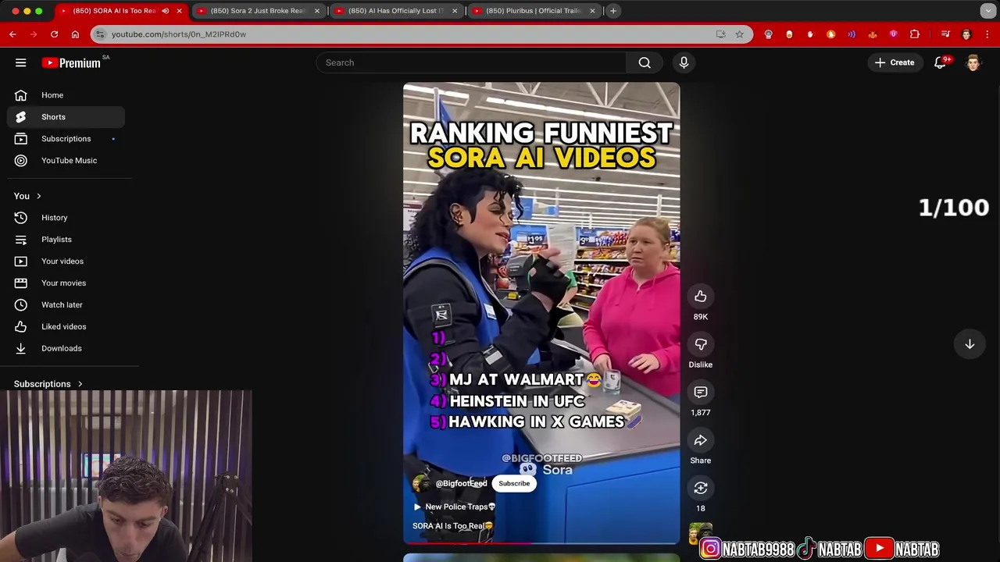Switch to Sora 2 Just Broke Reality tab

[257, 11]
